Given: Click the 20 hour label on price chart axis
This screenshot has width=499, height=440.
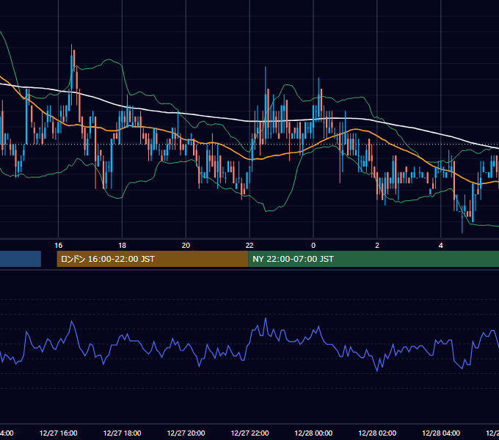Looking at the screenshot, I should tap(186, 246).
